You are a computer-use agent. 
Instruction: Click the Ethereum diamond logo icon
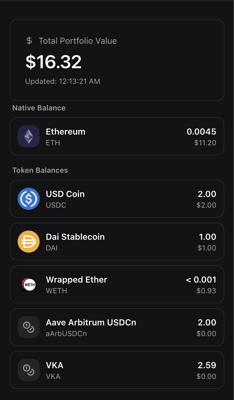pyautogui.click(x=29, y=136)
